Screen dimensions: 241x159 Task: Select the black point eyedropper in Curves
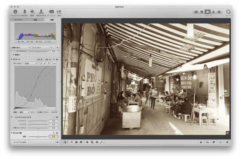41,63
